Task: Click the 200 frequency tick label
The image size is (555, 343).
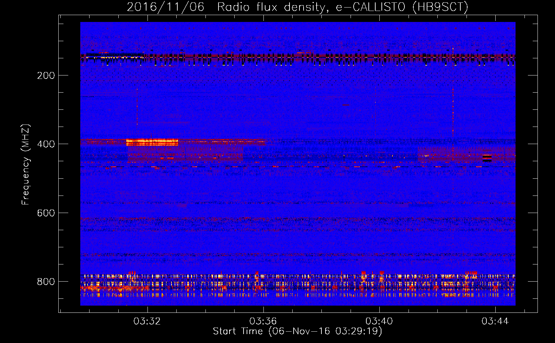Action: click(46, 75)
